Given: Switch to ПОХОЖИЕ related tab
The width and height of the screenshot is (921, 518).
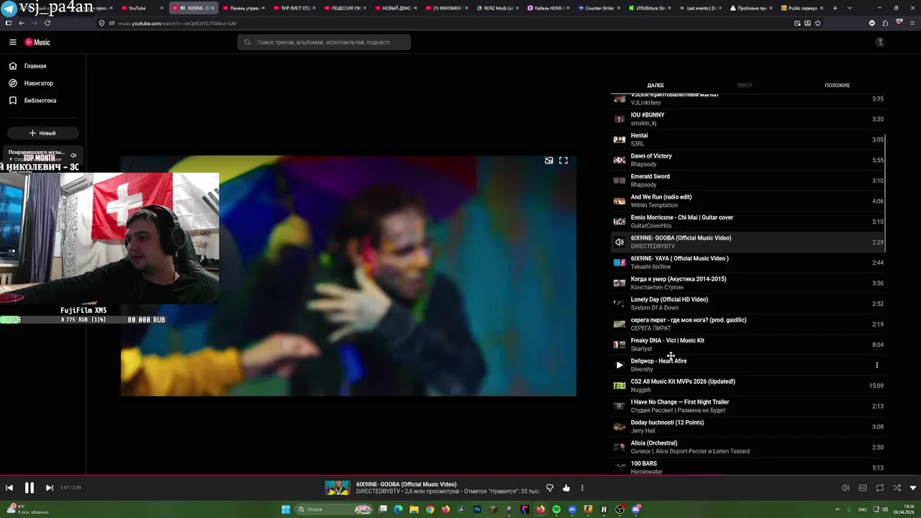Looking at the screenshot, I should 837,86.
